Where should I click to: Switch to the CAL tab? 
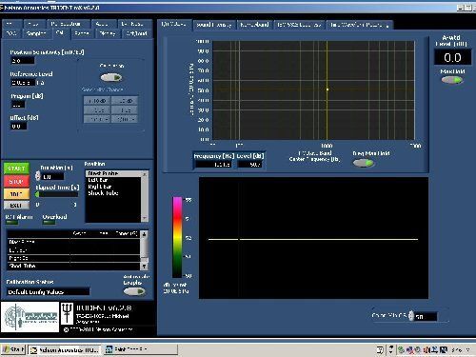tap(60, 33)
